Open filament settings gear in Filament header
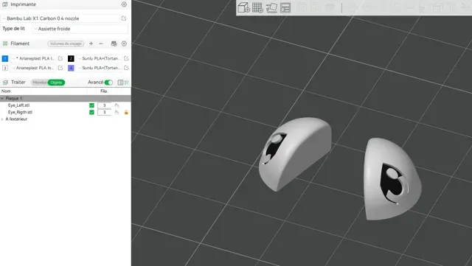 [x=124, y=43]
